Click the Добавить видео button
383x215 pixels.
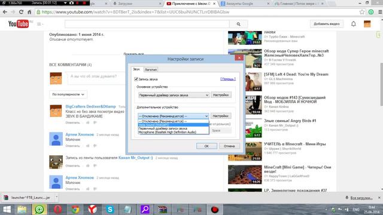pos(327,24)
